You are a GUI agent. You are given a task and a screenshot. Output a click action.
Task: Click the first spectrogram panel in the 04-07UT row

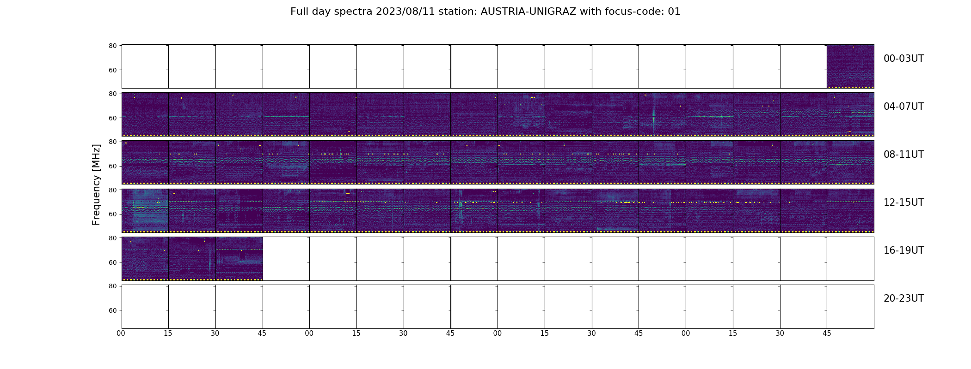pyautogui.click(x=145, y=114)
